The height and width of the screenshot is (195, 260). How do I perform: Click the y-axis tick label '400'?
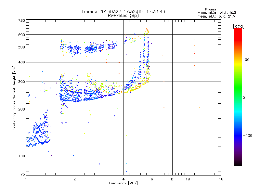click(22, 62)
